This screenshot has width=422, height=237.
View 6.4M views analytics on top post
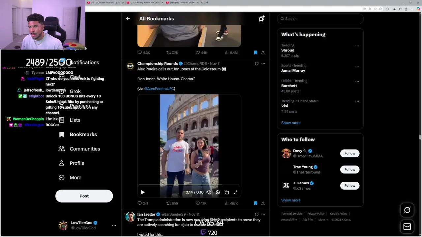click(231, 53)
